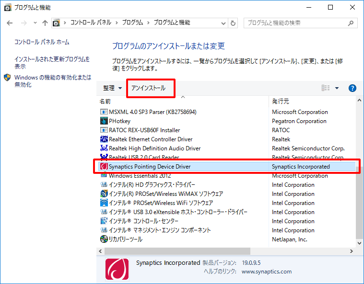Viewport: 364px width, 284px height.
Task: Open the blue Help button
Action: pos(352,88)
